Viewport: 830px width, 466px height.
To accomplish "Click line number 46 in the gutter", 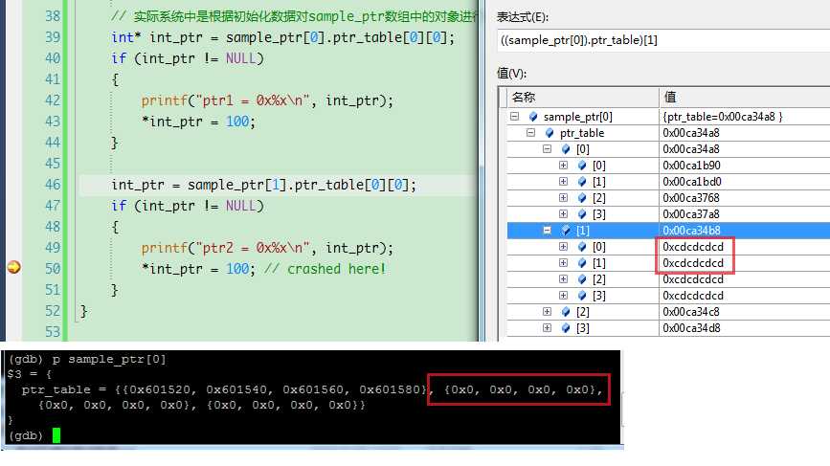I will click(x=53, y=185).
